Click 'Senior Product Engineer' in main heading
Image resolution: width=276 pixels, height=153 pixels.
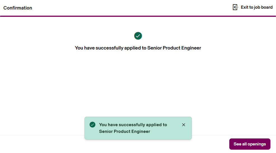(174, 48)
